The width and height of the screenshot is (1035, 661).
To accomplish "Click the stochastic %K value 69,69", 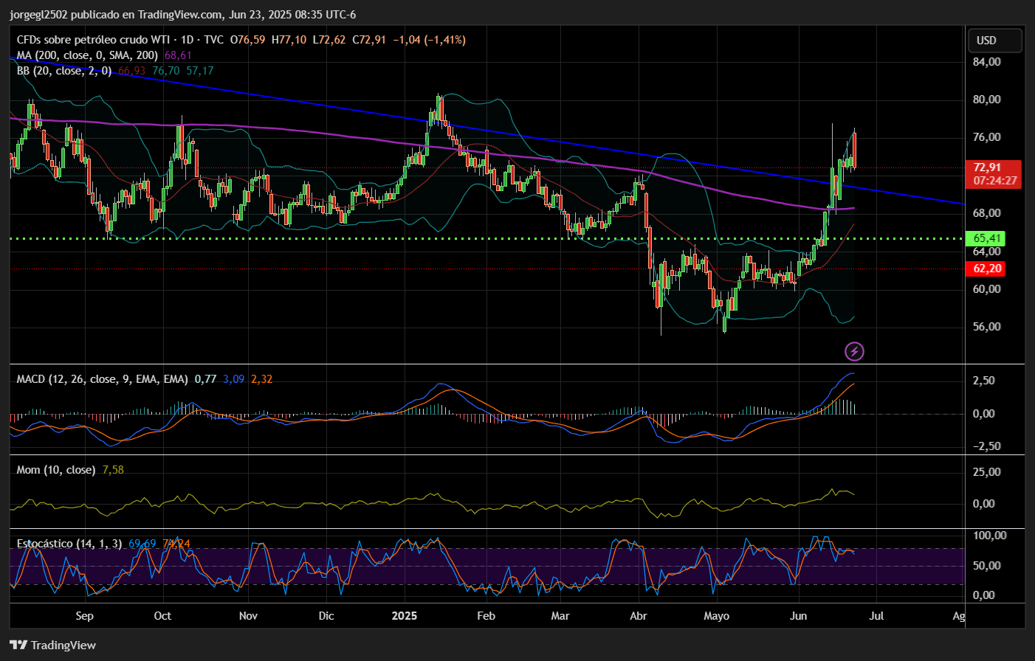I will [x=142, y=544].
